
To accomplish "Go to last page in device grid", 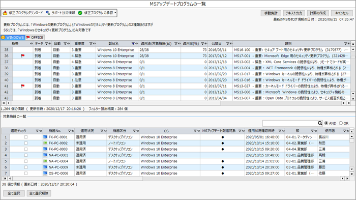I will 347,179.
